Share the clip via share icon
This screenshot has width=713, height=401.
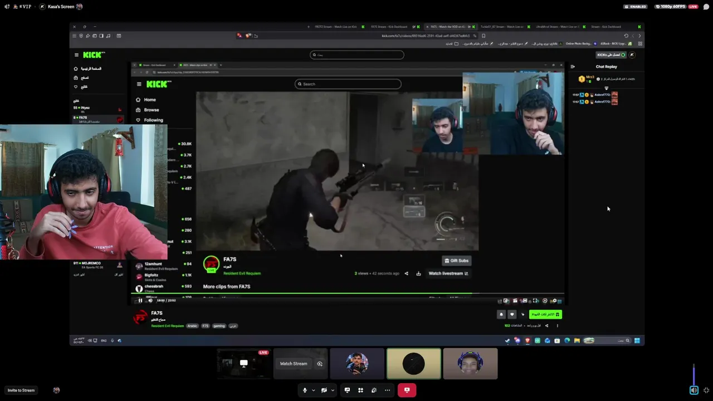[406, 273]
